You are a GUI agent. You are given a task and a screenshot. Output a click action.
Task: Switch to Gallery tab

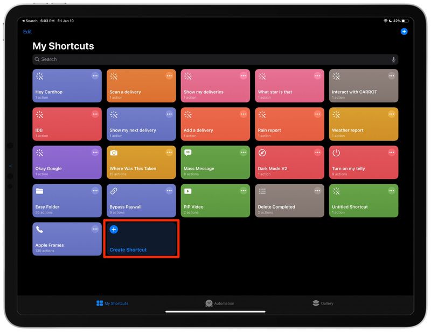coord(323,303)
